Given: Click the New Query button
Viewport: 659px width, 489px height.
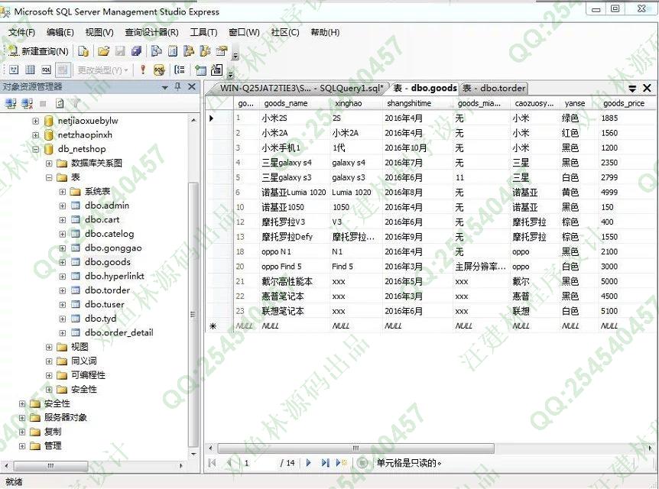Looking at the screenshot, I should click(39, 51).
